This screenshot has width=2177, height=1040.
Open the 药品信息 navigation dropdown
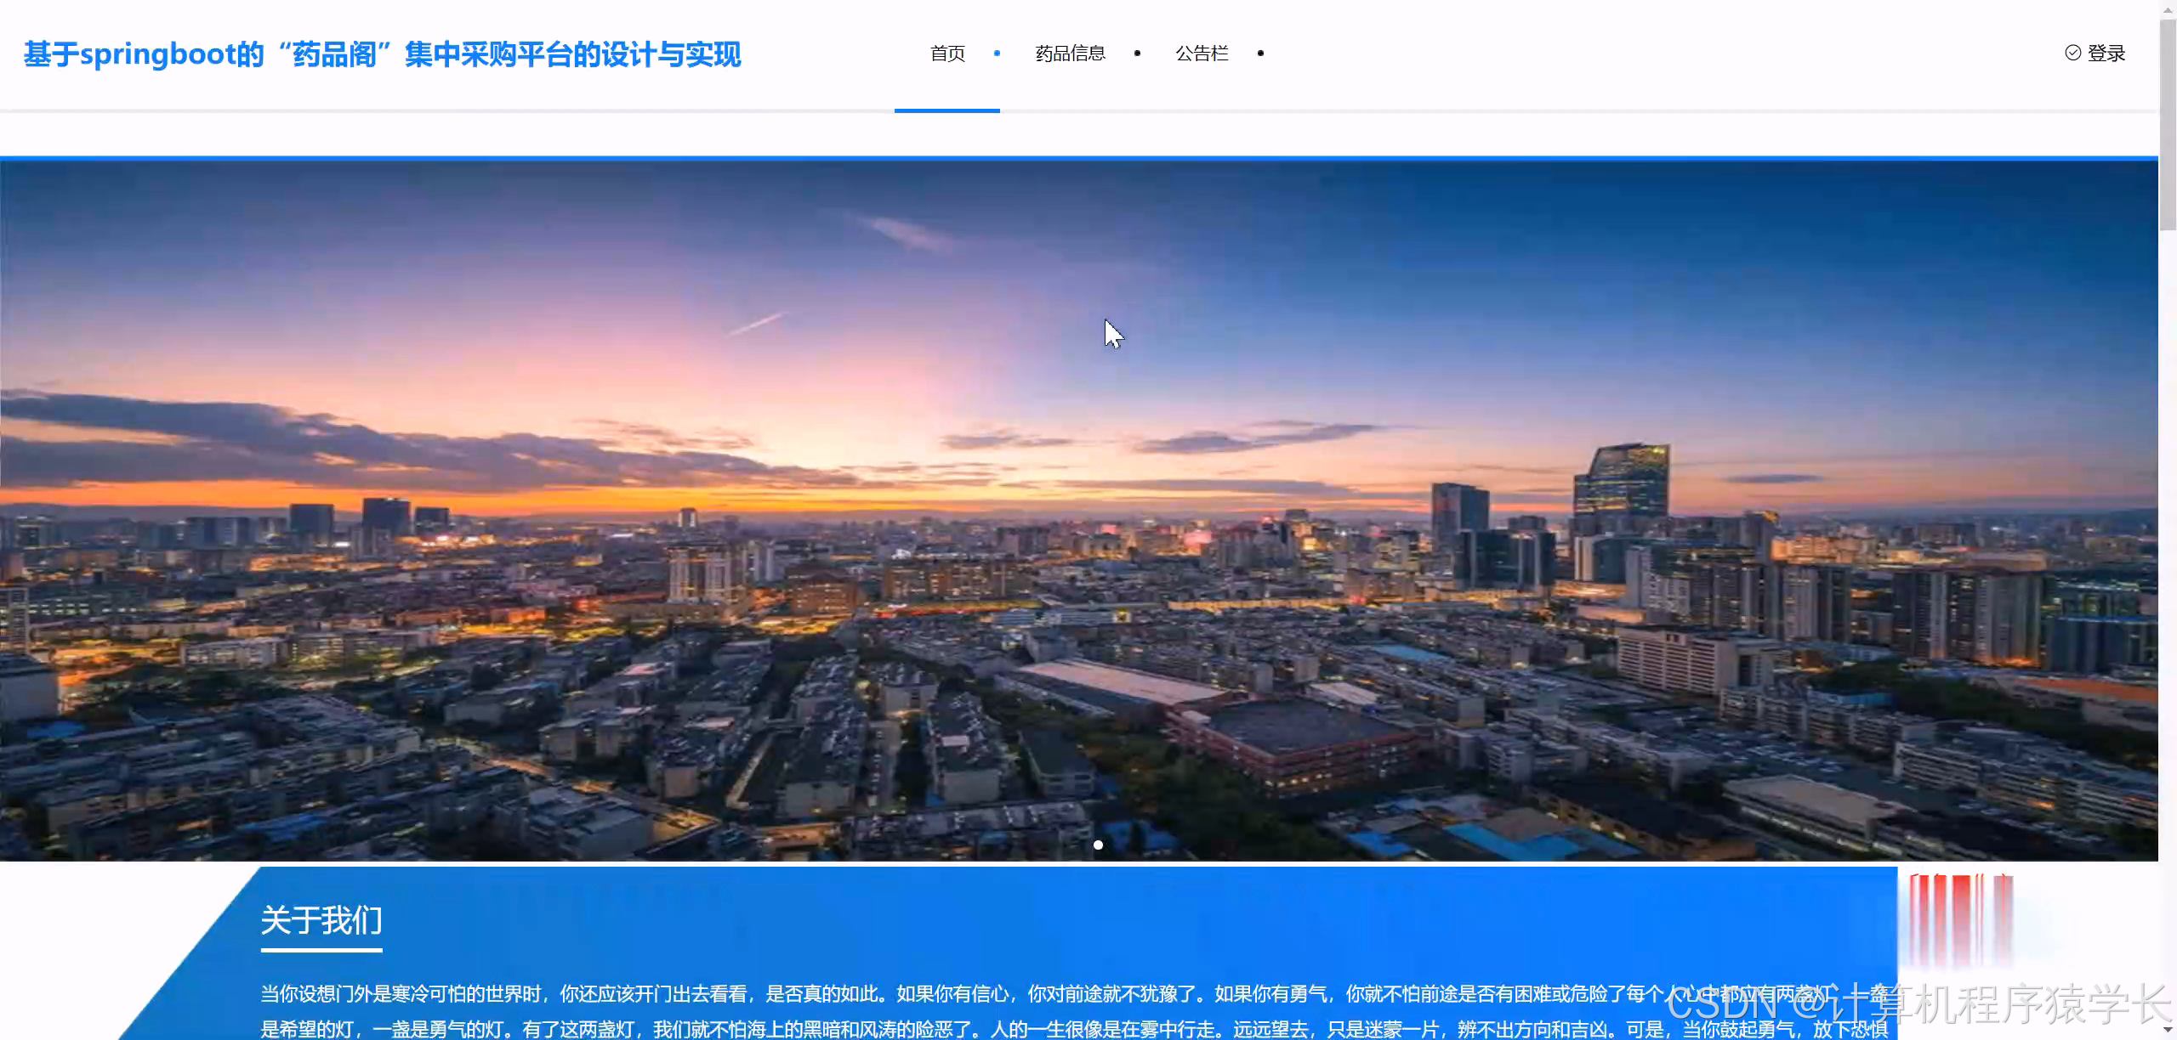point(1071,53)
